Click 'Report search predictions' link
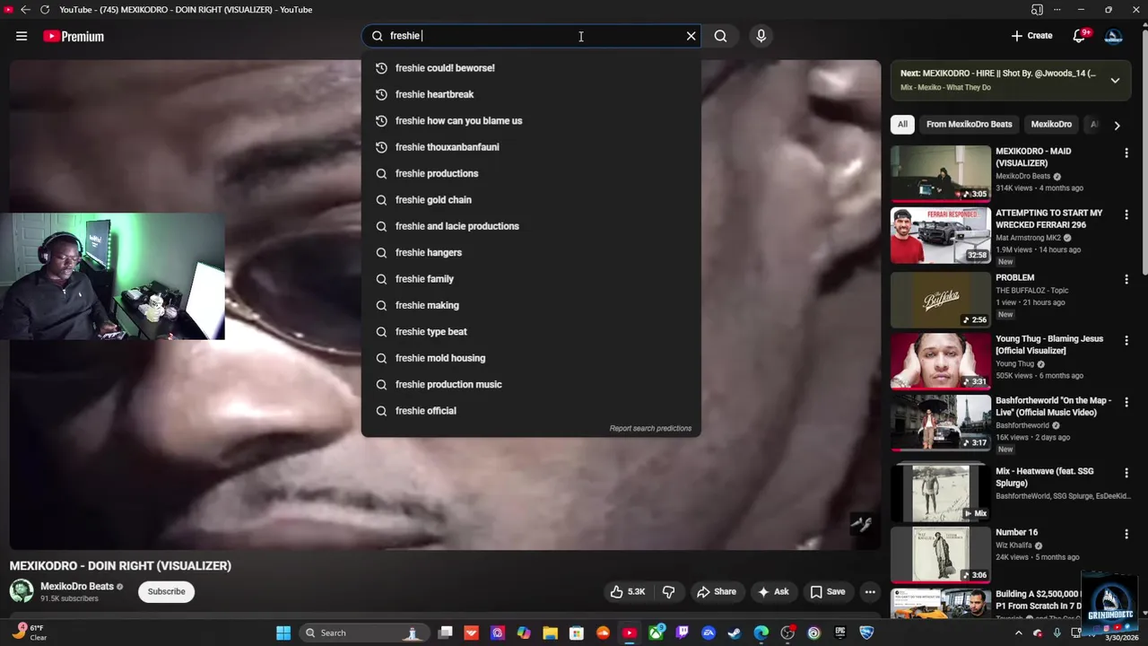 click(650, 429)
